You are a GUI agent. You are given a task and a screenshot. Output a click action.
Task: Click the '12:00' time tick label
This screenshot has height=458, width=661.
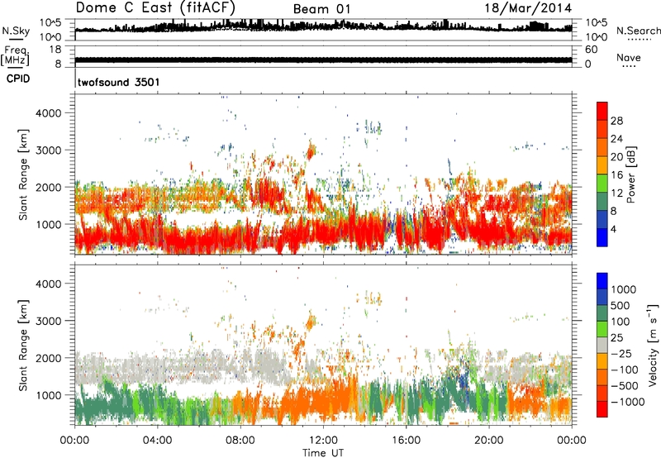pos(323,441)
